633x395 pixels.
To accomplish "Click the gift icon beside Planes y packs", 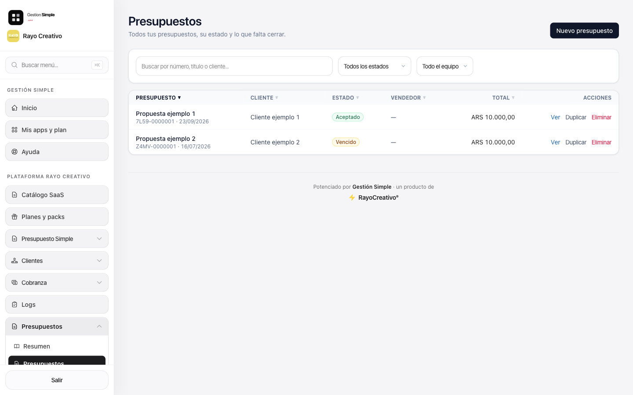I will [x=15, y=217].
